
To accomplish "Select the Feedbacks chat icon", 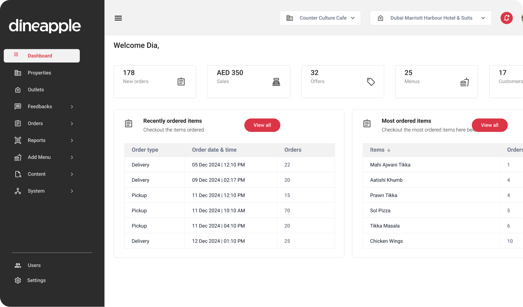I will [x=18, y=106].
